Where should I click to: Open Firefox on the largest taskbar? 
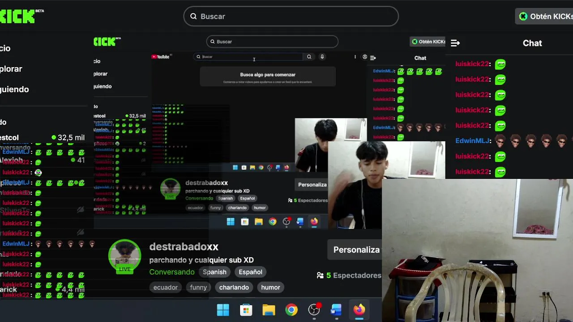(x=359, y=309)
